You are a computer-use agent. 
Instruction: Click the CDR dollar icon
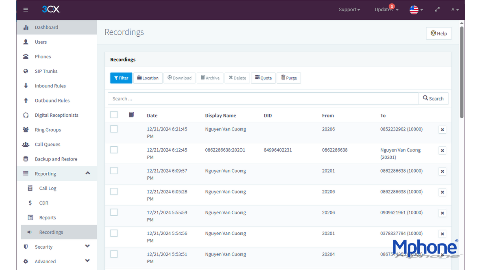30,203
